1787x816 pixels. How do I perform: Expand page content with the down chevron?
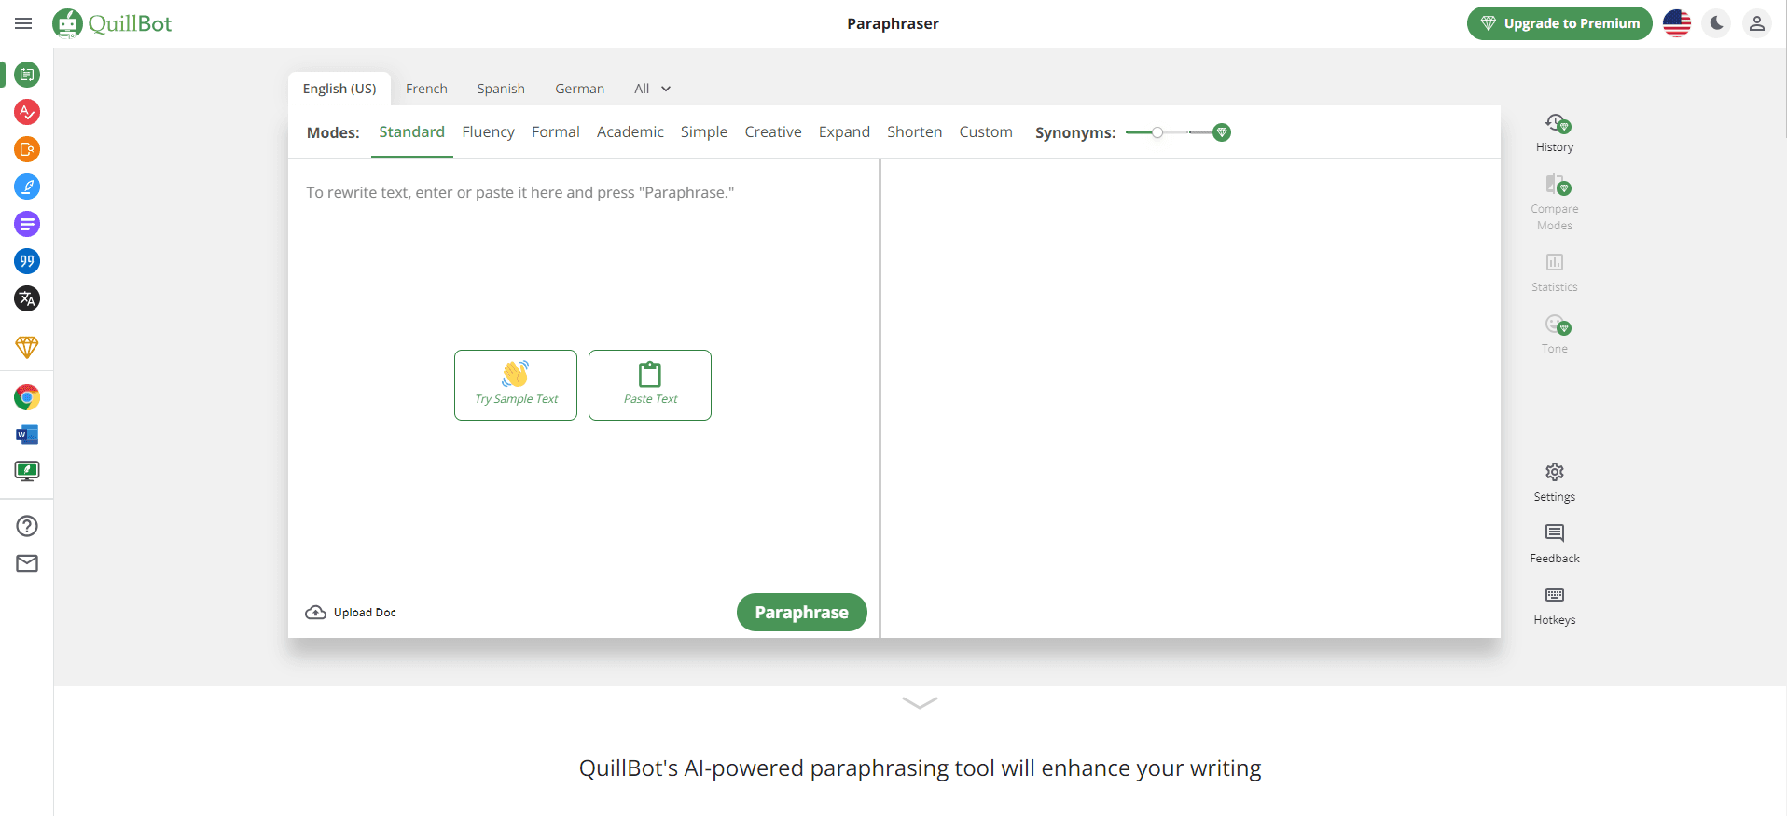click(920, 703)
